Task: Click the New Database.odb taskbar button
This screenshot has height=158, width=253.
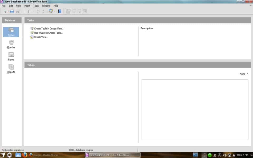Action: [x=113, y=155]
